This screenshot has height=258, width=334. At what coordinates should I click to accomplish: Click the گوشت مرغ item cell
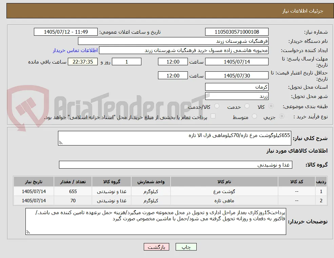click(x=224, y=191)
